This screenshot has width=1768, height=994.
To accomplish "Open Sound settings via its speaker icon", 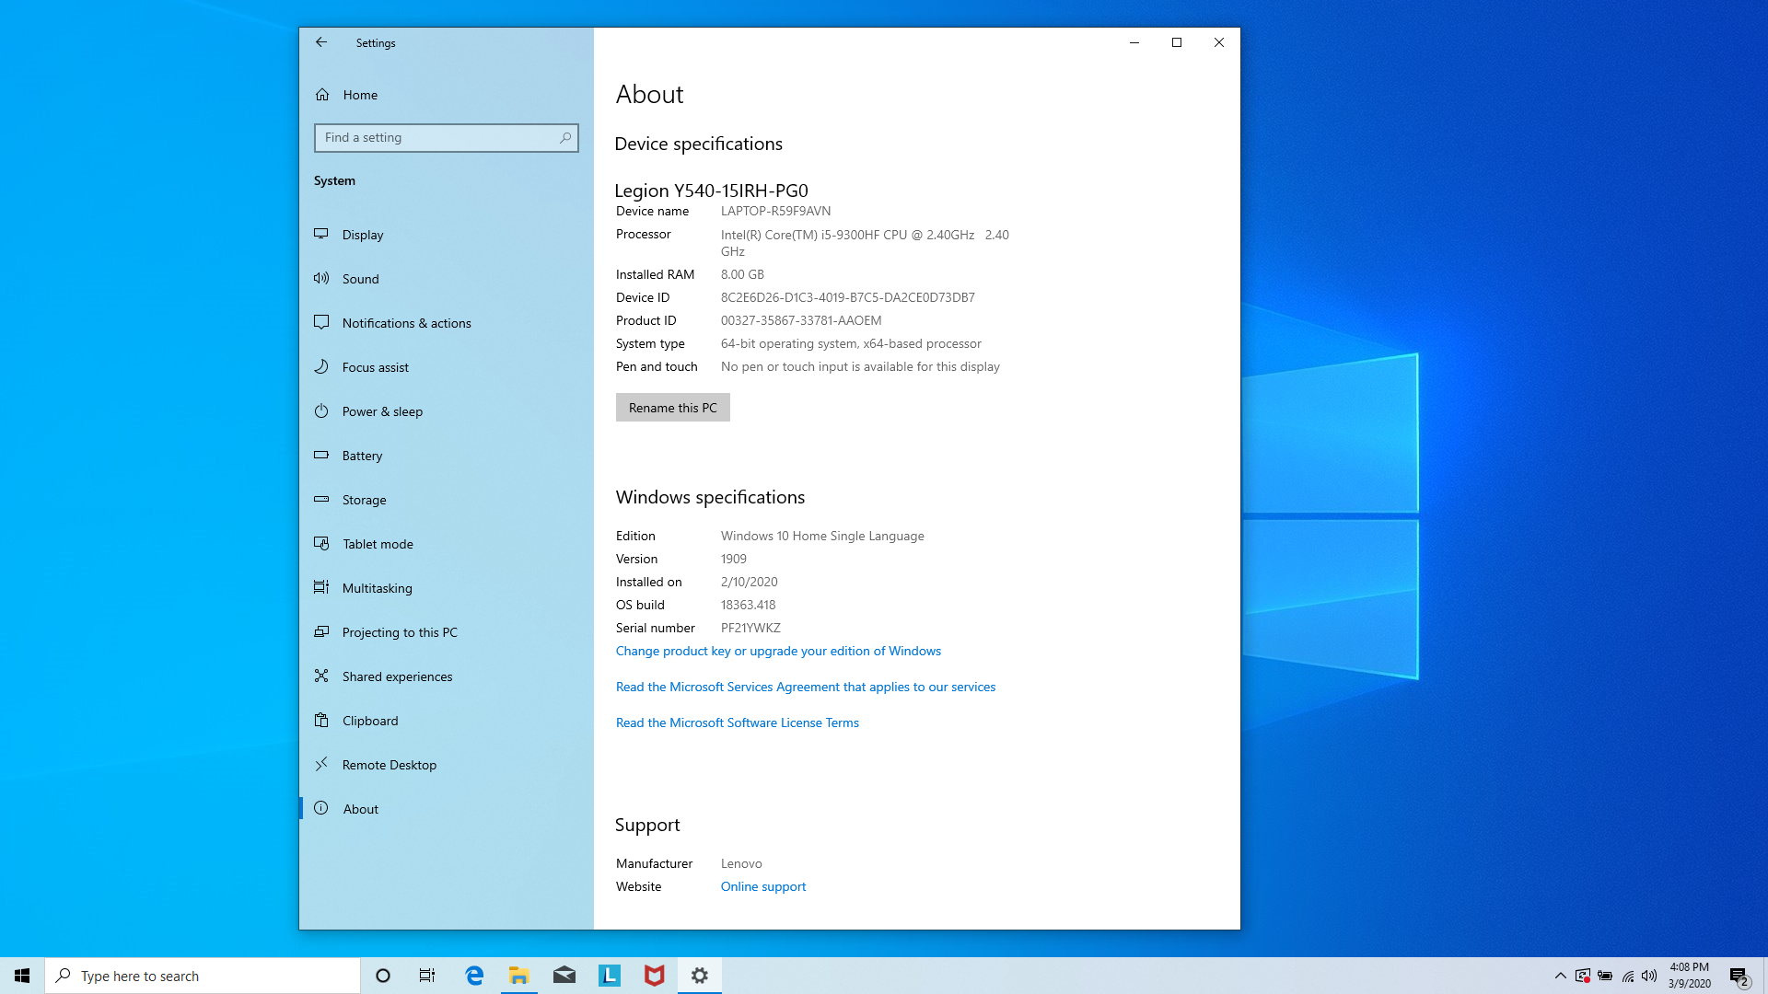I will point(321,278).
